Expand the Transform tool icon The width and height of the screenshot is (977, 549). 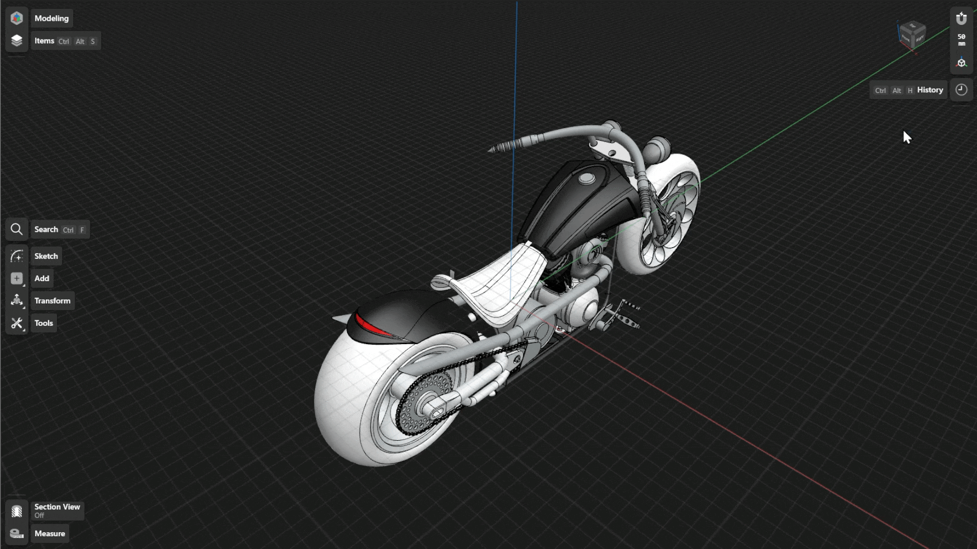(17, 301)
